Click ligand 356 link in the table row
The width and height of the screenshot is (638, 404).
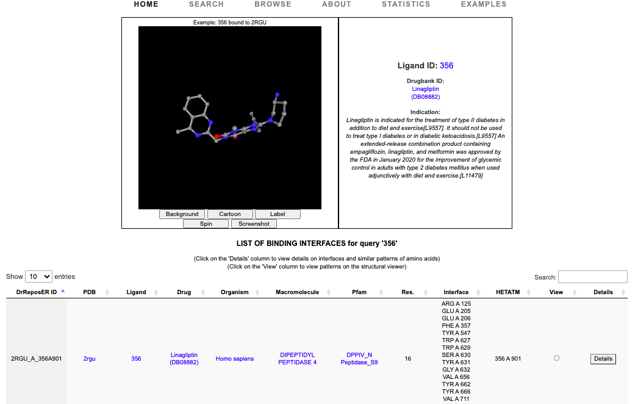click(x=136, y=359)
